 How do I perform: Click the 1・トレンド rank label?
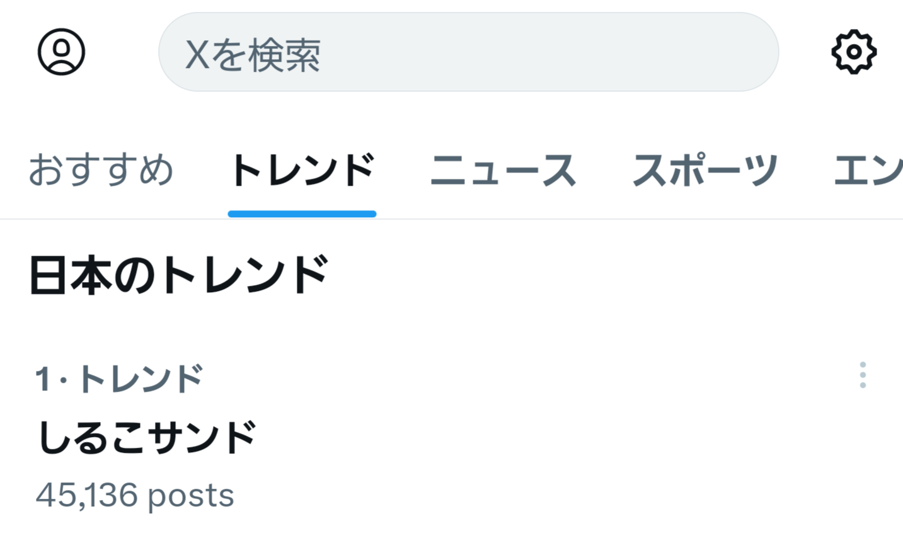pos(119,379)
